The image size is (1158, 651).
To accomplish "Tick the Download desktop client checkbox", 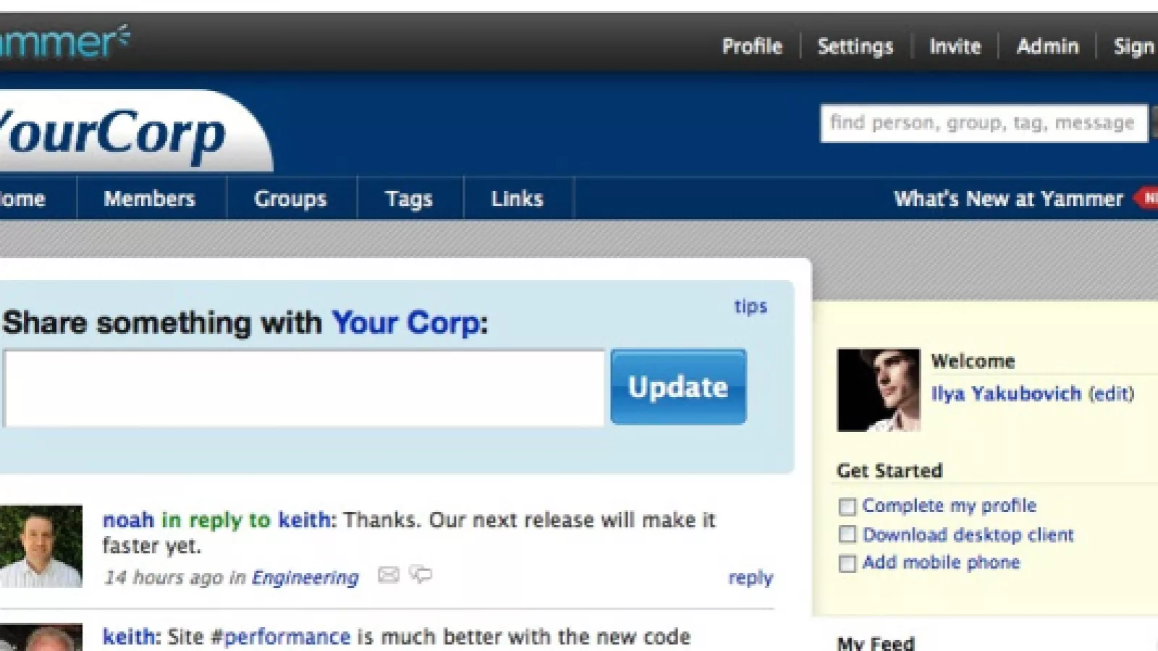I will click(x=847, y=535).
